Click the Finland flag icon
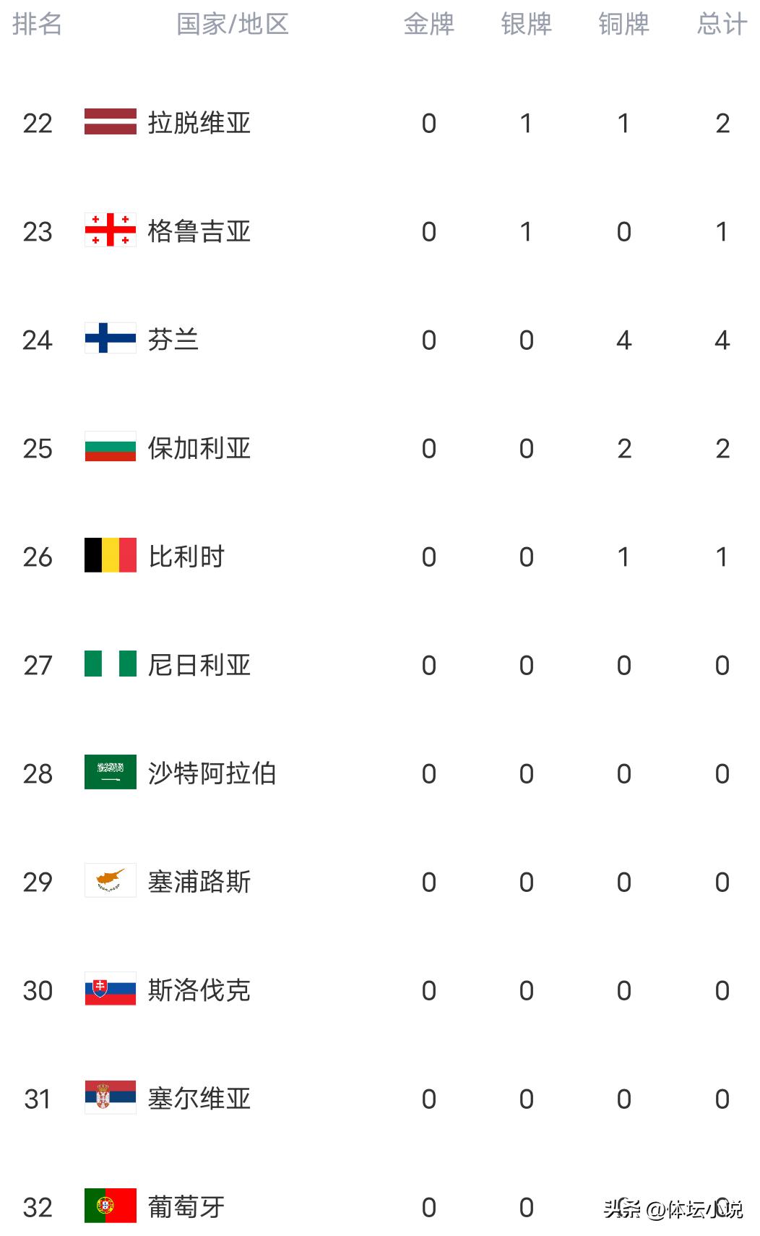The image size is (760, 1236). (110, 338)
